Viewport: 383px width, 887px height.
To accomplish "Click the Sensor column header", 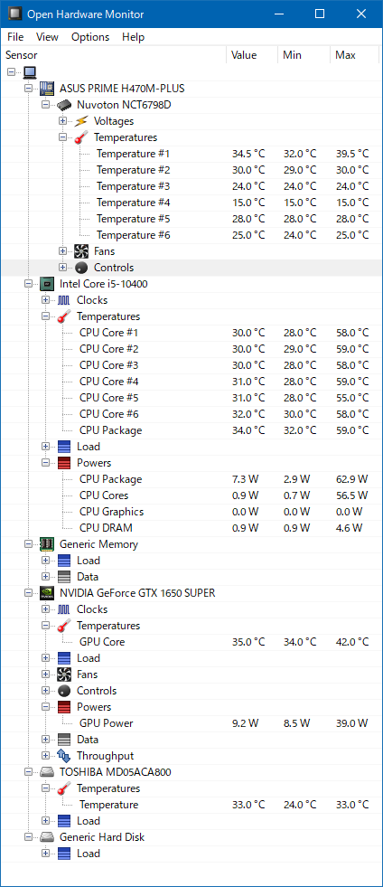I will click(x=114, y=55).
